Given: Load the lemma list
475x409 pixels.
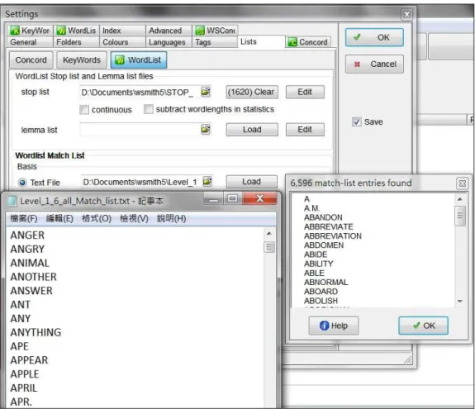Looking at the screenshot, I should pos(252,130).
